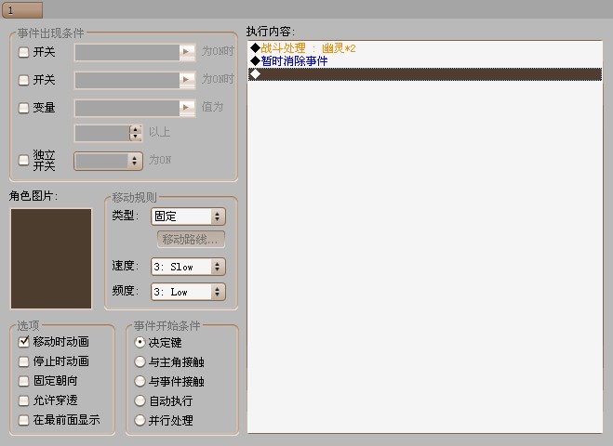Click the first switch name field

pyautogui.click(x=127, y=52)
